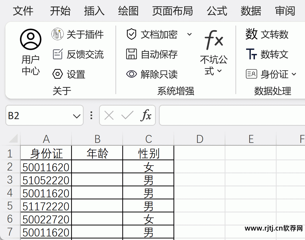Expand the 身份证 dropdown chevron

pos(294,74)
